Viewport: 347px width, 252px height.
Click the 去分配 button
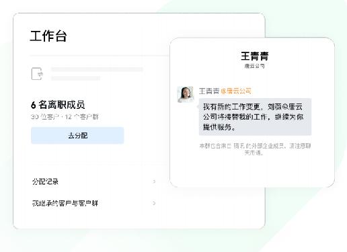[x=77, y=135]
